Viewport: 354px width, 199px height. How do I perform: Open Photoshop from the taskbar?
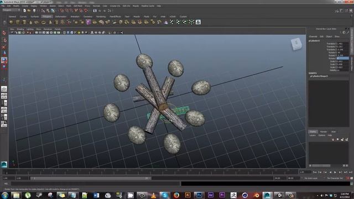(x=199, y=195)
